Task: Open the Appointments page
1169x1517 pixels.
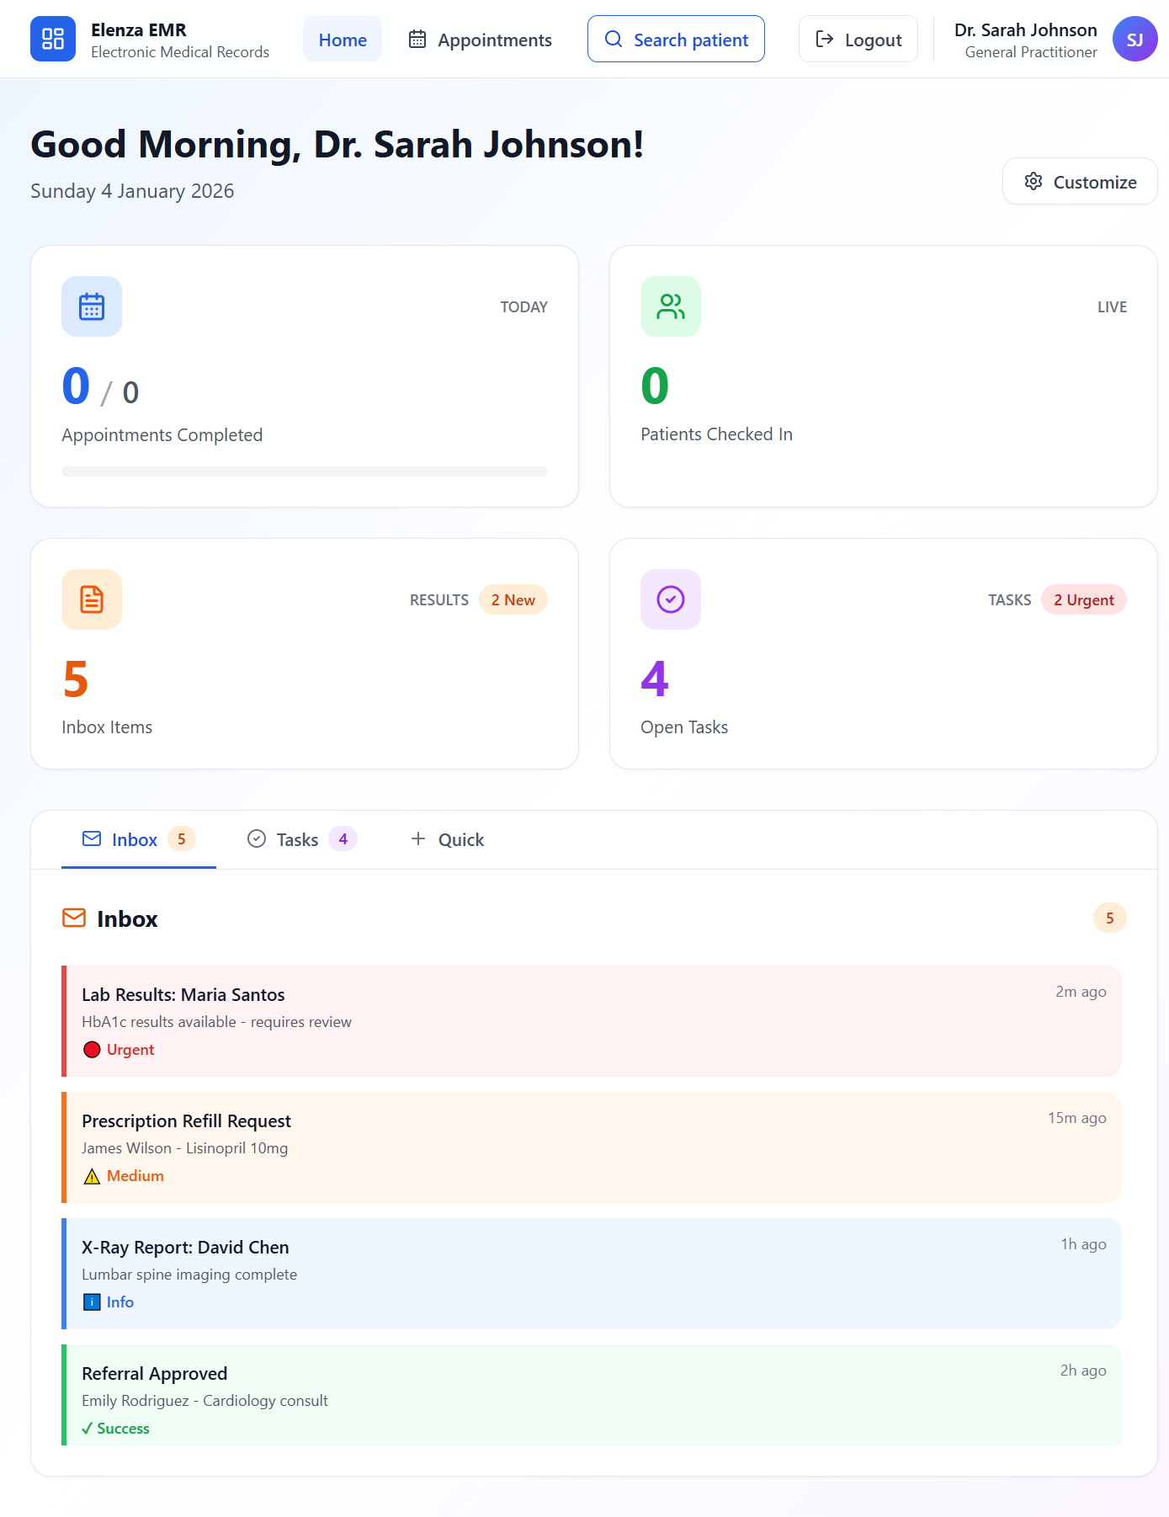Action: (480, 40)
